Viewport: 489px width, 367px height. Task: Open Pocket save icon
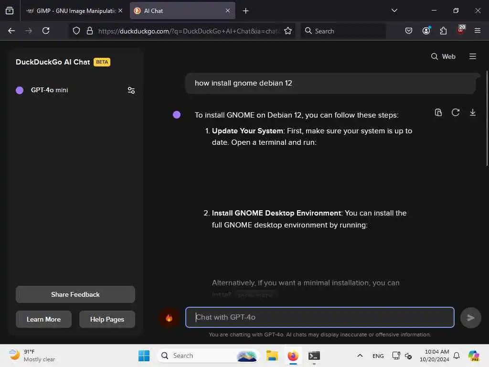tap(409, 31)
